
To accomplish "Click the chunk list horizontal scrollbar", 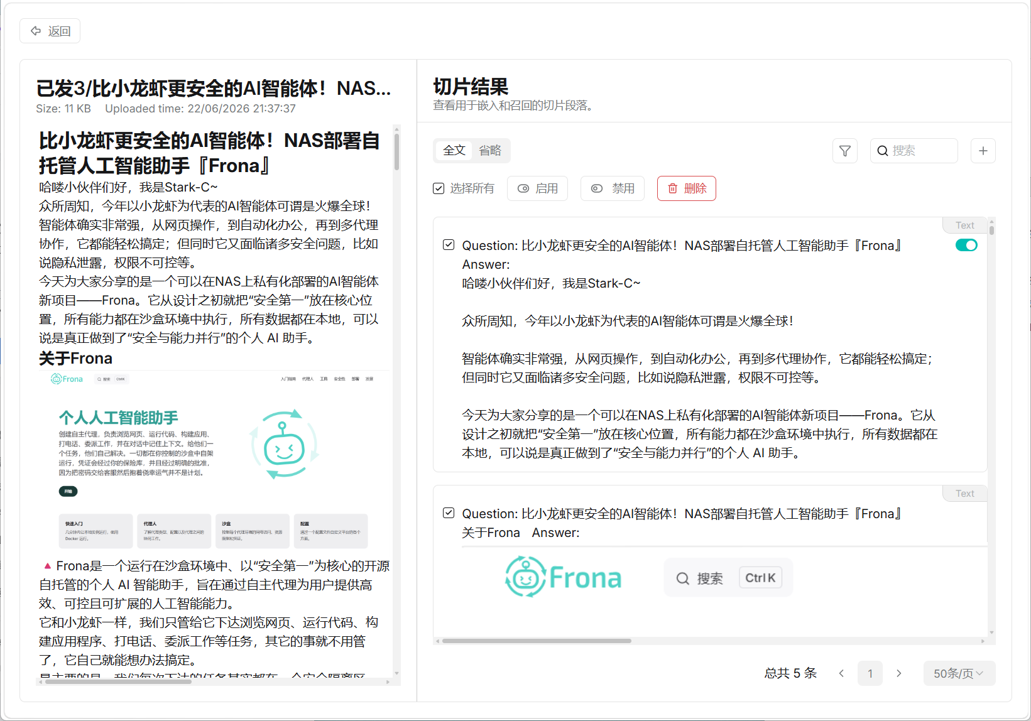I will pos(537,641).
